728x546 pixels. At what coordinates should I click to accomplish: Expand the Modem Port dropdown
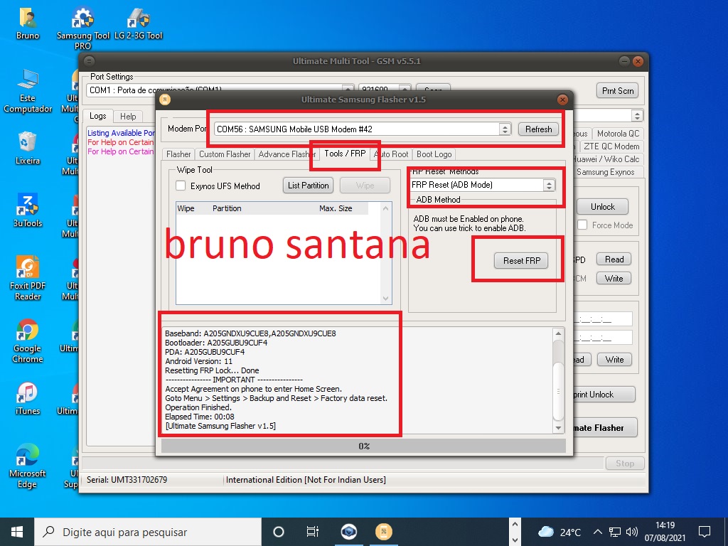(x=505, y=129)
